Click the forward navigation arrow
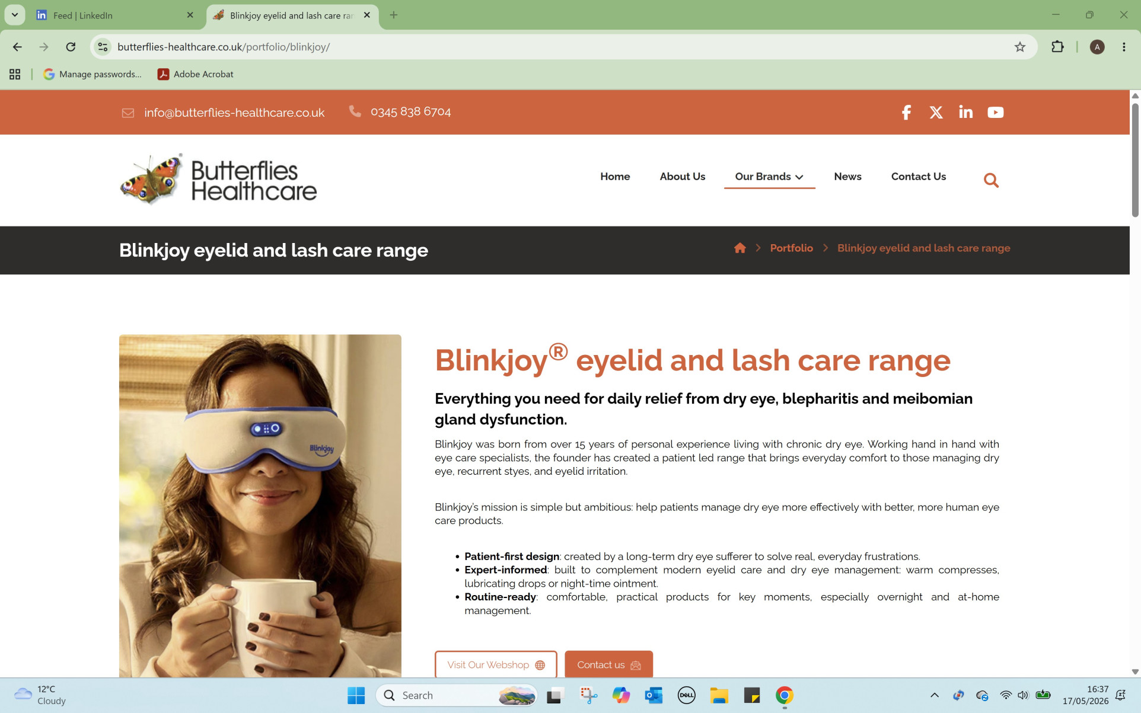The image size is (1141, 713). 44,47
